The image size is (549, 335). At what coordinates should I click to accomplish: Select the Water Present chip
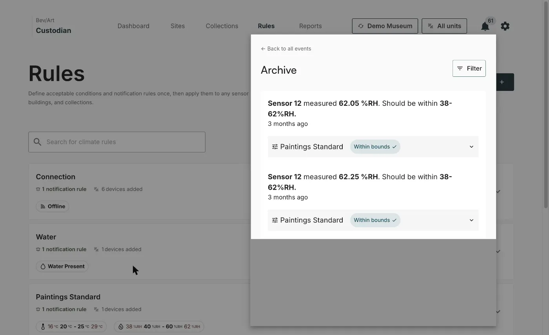62,266
